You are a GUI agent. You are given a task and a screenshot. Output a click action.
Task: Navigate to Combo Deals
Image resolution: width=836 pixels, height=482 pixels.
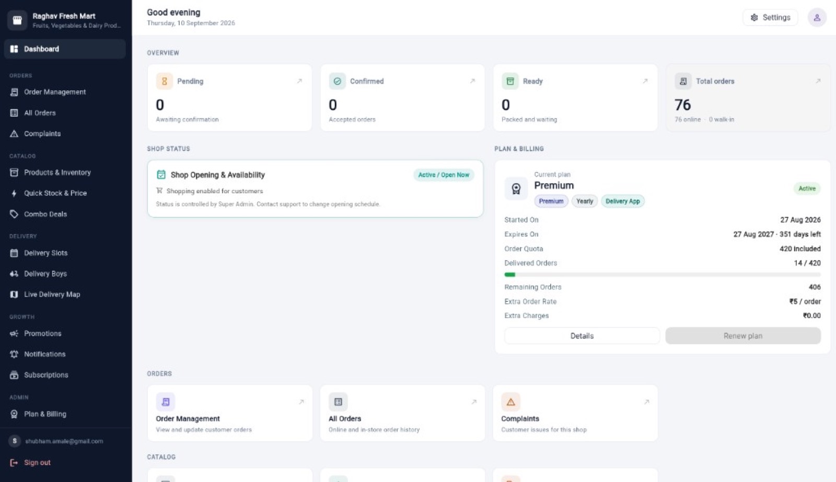(x=65, y=214)
